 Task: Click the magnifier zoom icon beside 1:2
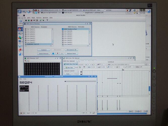click(x=108, y=67)
